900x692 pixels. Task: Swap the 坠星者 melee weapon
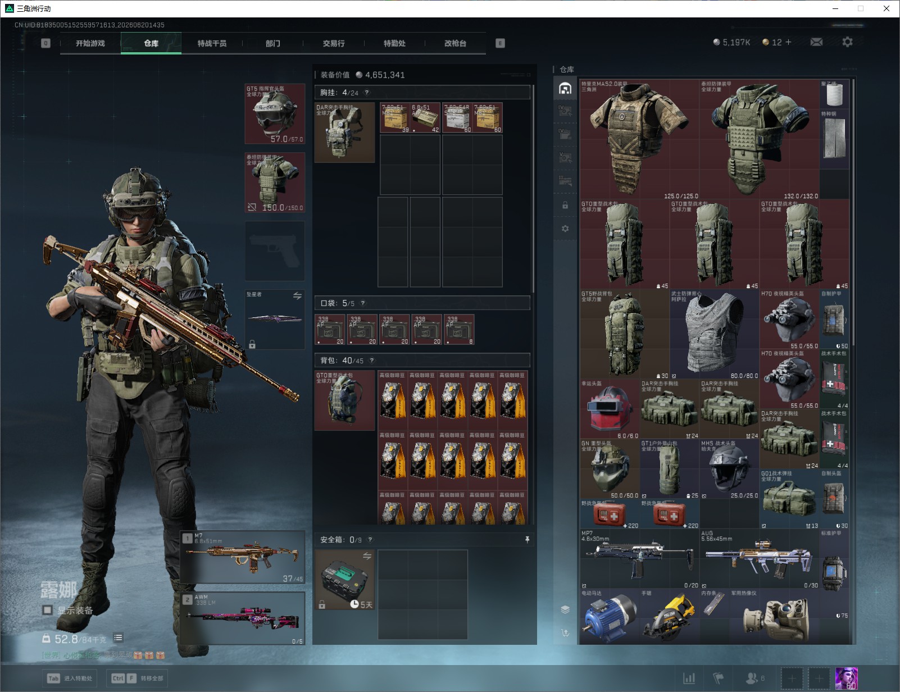[297, 296]
